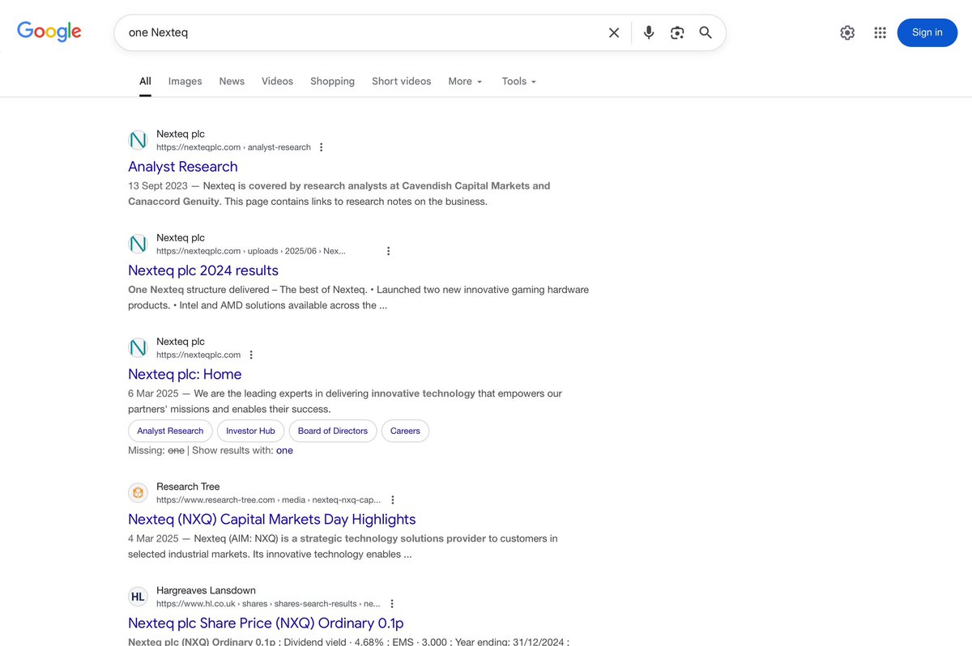Click the Hargreaves Lansdown HL favicon
This screenshot has height=646, width=972.
(139, 597)
